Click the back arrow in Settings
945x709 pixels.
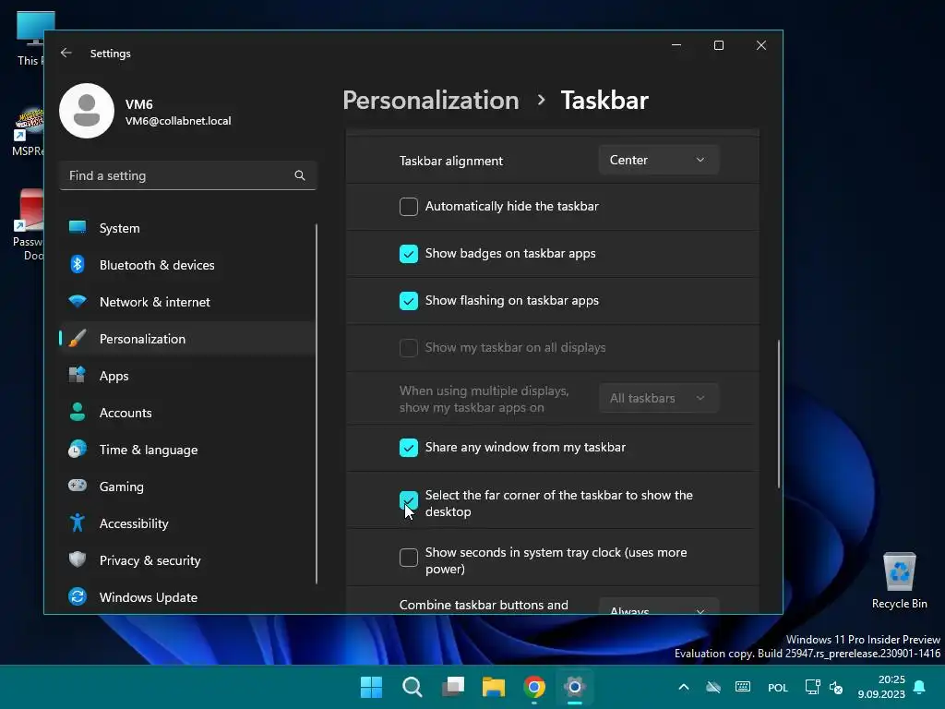coord(66,53)
